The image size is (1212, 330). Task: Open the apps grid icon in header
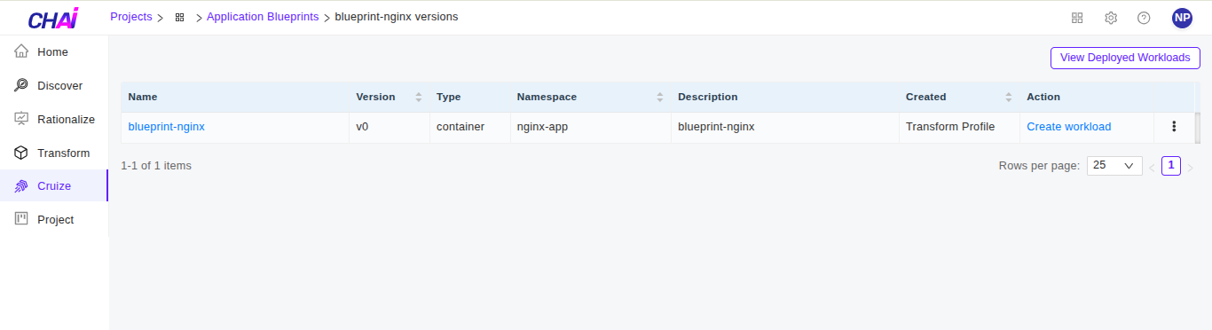tap(1077, 18)
